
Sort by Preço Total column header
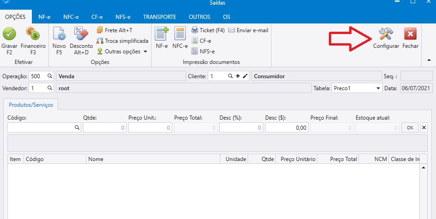(338, 159)
